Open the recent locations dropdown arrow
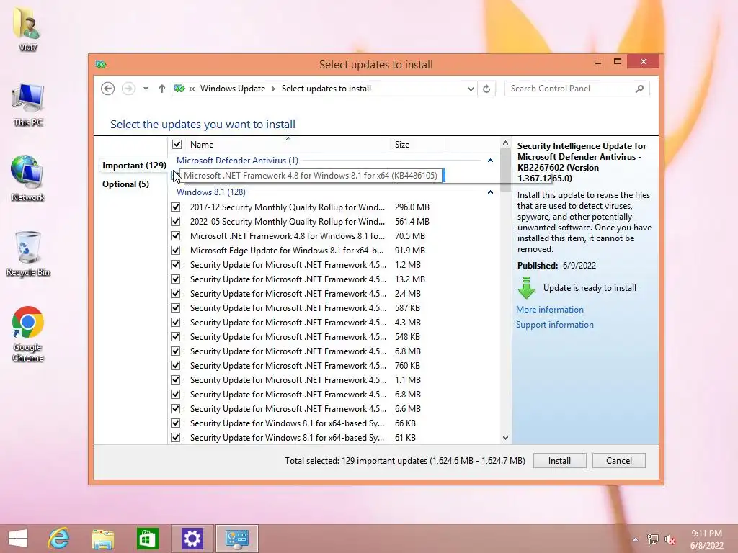 [x=146, y=89]
